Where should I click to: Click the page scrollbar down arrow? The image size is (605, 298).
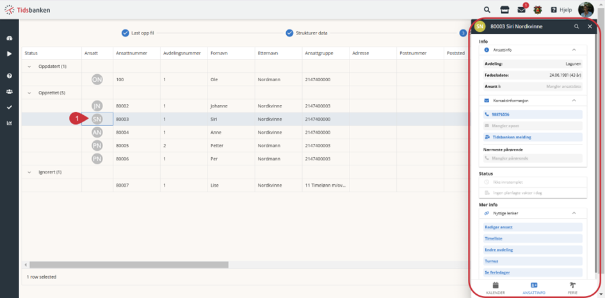pos(601,295)
